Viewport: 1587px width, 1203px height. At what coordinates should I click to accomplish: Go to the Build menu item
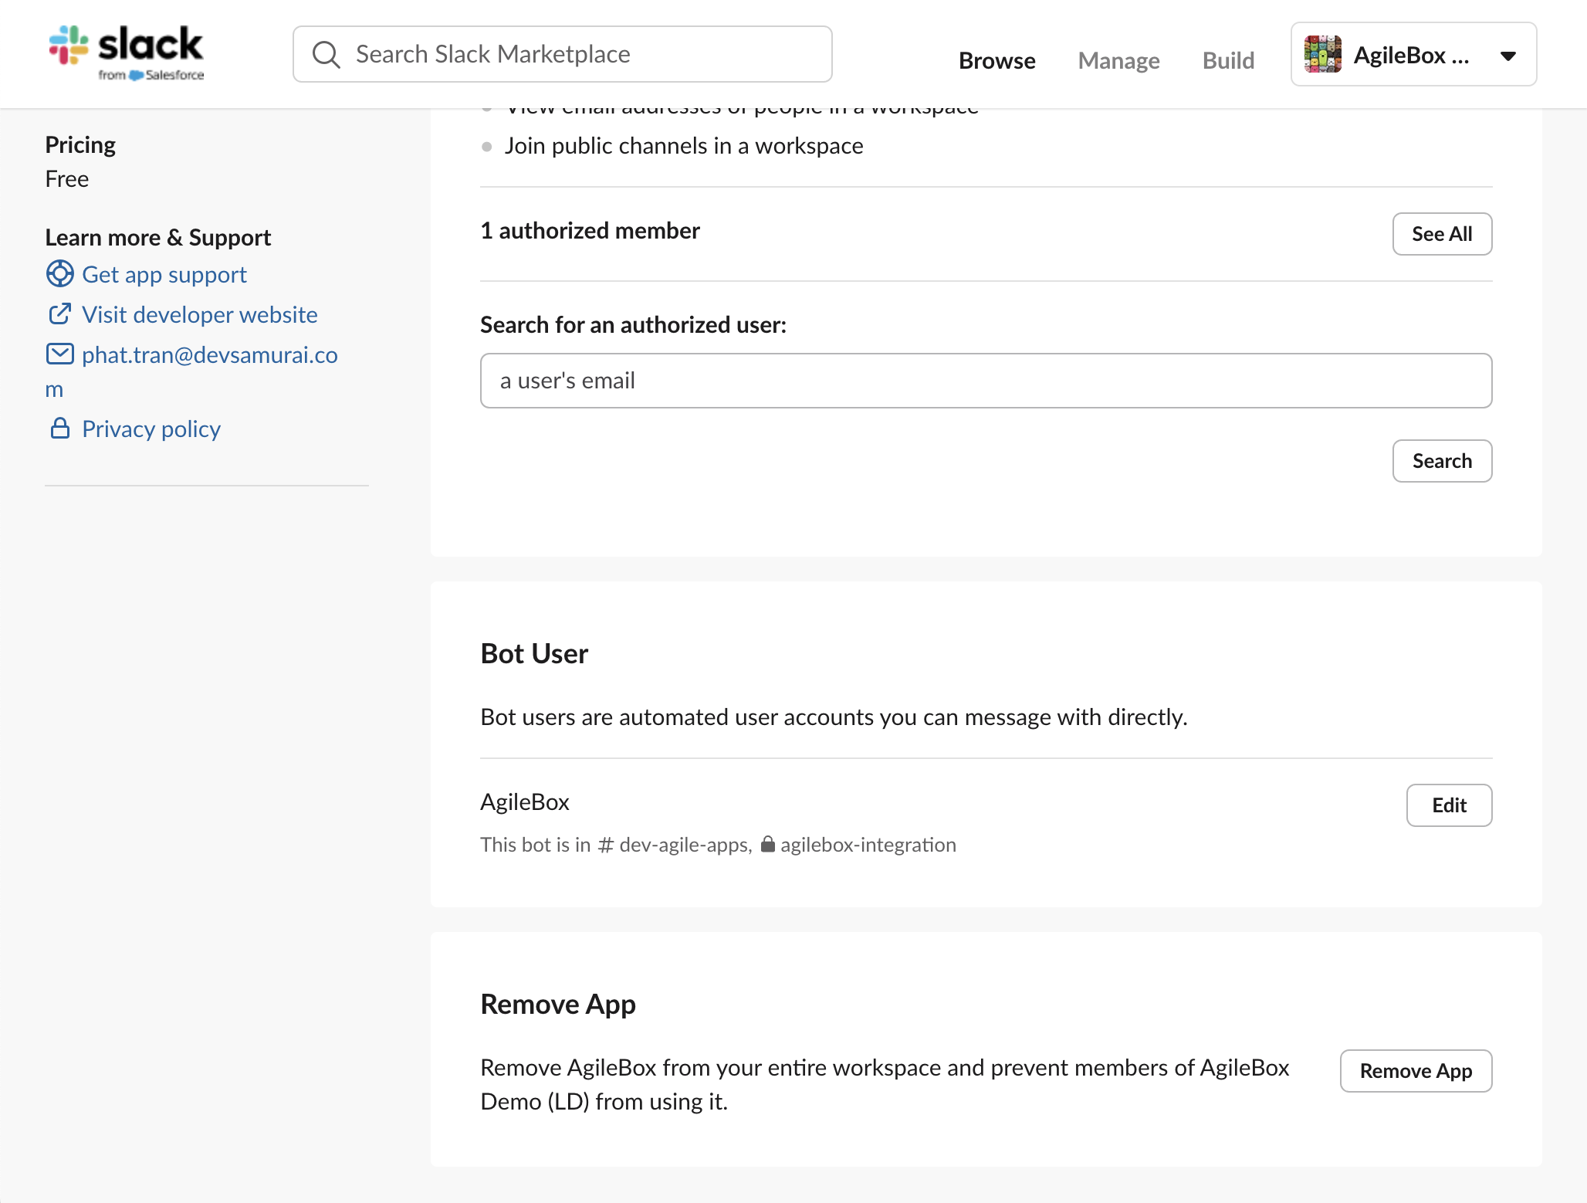point(1228,60)
